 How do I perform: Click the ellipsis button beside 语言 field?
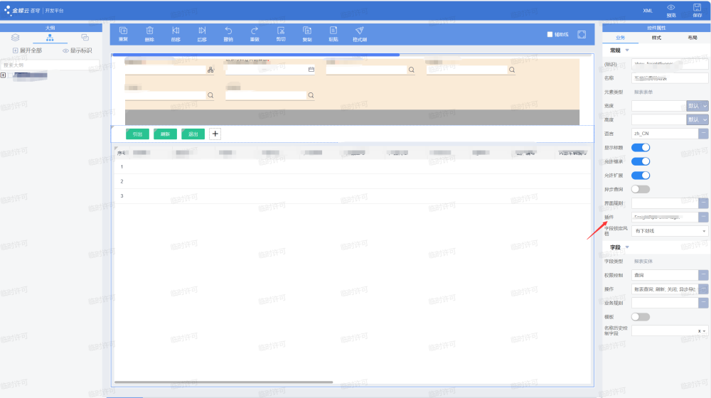[x=703, y=134]
